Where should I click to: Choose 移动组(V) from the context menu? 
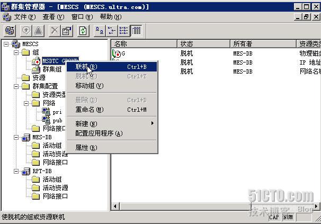[112, 86]
